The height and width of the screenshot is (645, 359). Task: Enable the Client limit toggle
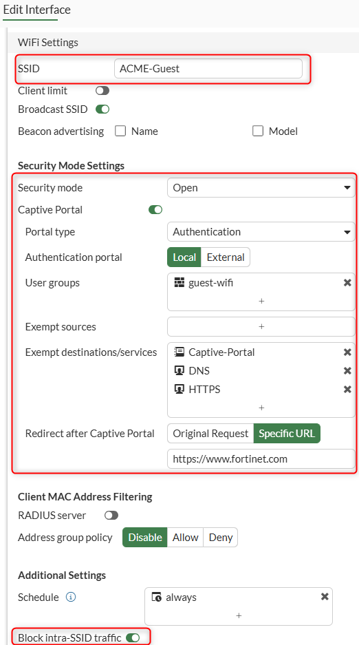[x=102, y=90]
